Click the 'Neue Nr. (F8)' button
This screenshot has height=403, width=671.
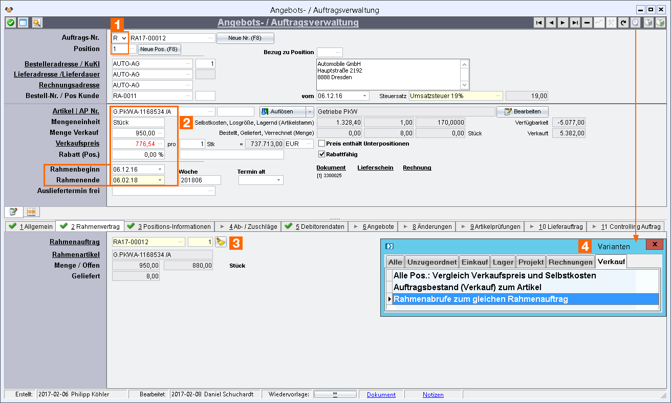[245, 38]
